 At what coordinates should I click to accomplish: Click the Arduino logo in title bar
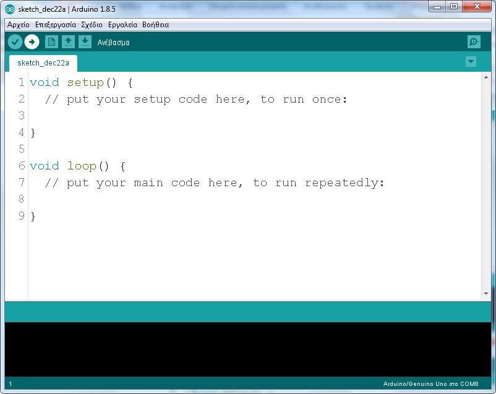point(10,9)
